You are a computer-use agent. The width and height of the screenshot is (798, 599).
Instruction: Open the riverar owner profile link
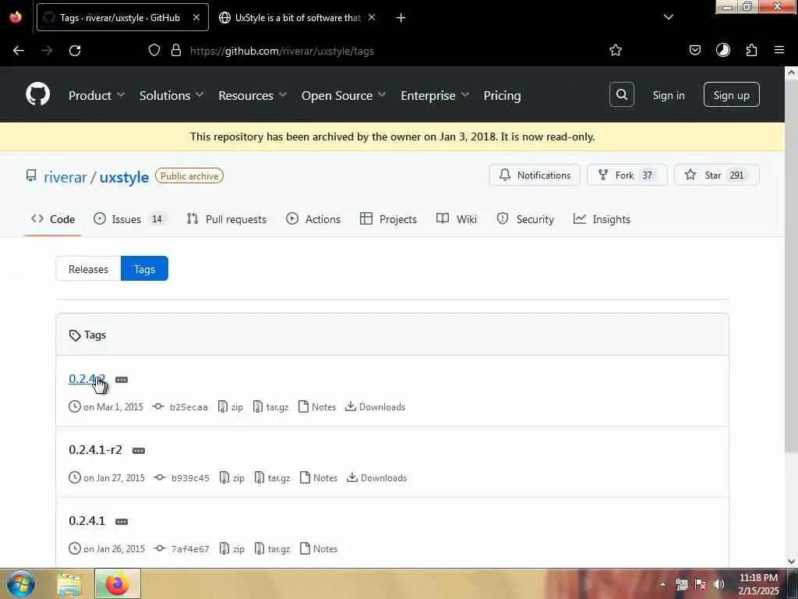(65, 177)
